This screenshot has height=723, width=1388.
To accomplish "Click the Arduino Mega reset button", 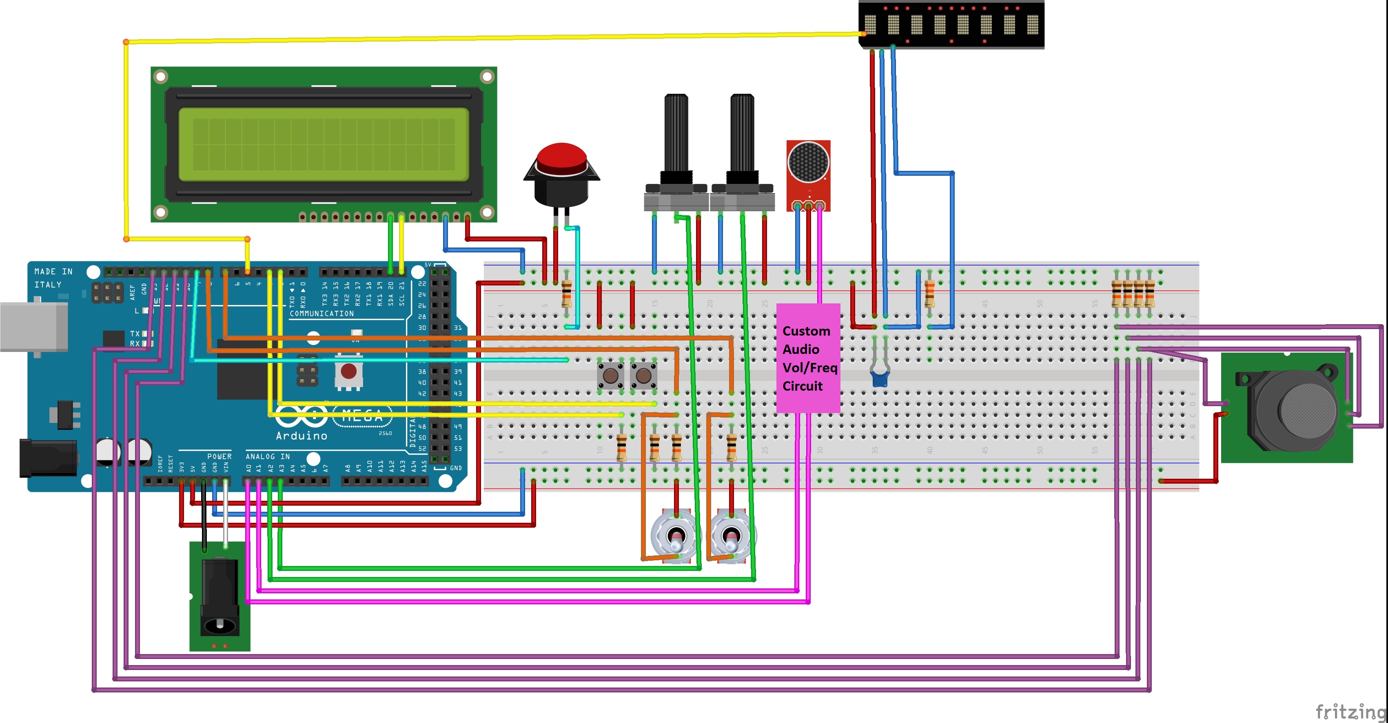I will coord(348,371).
